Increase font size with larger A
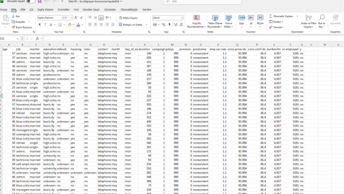 [76, 18]
